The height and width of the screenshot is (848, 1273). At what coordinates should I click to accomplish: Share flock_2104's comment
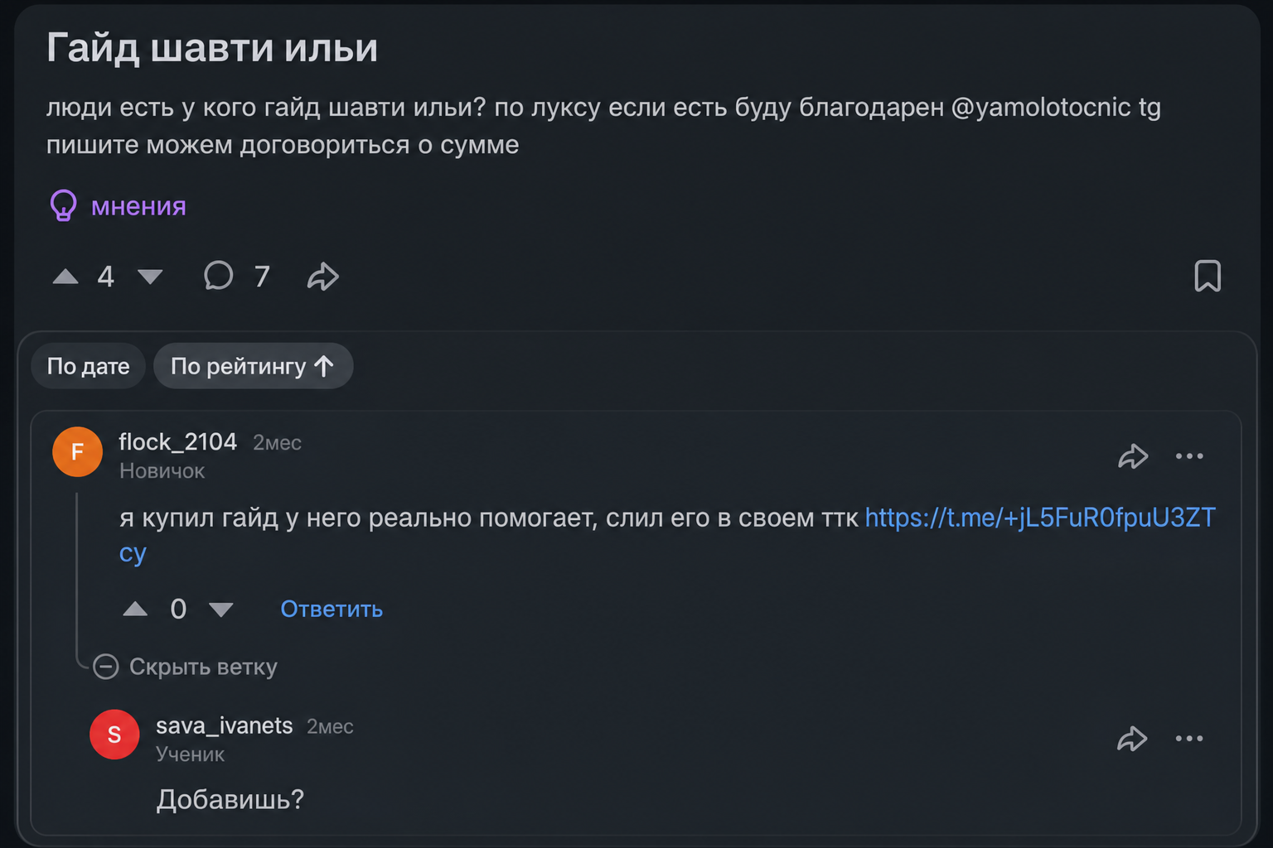1133,456
